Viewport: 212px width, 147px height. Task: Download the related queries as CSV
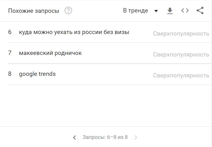pyautogui.click(x=170, y=11)
